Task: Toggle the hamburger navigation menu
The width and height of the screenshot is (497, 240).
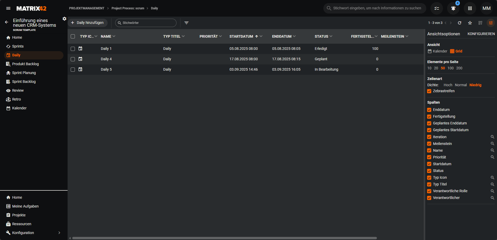Action: click(x=8, y=8)
